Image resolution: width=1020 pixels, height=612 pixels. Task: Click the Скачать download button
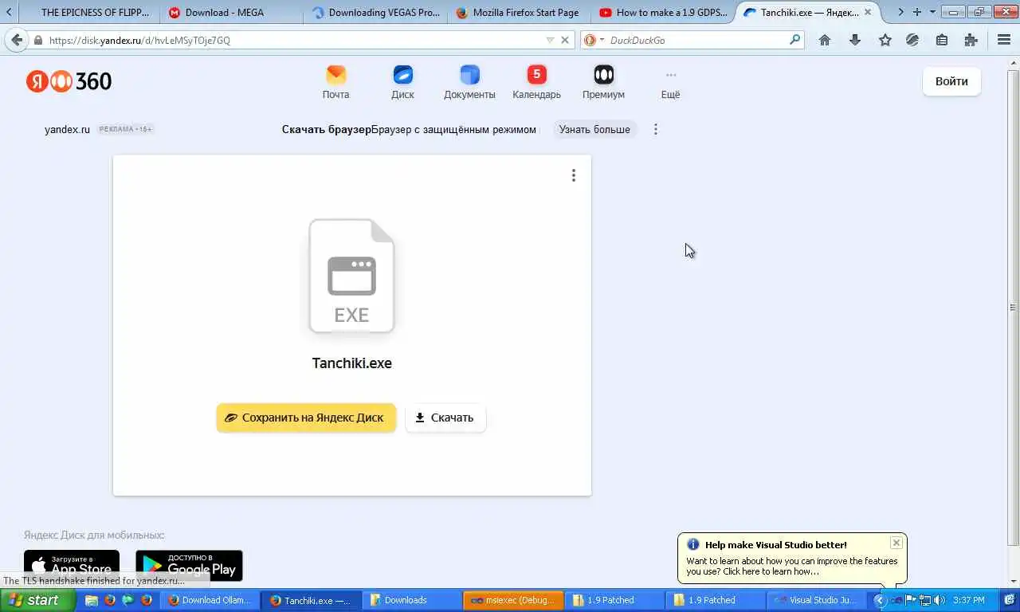[445, 418]
